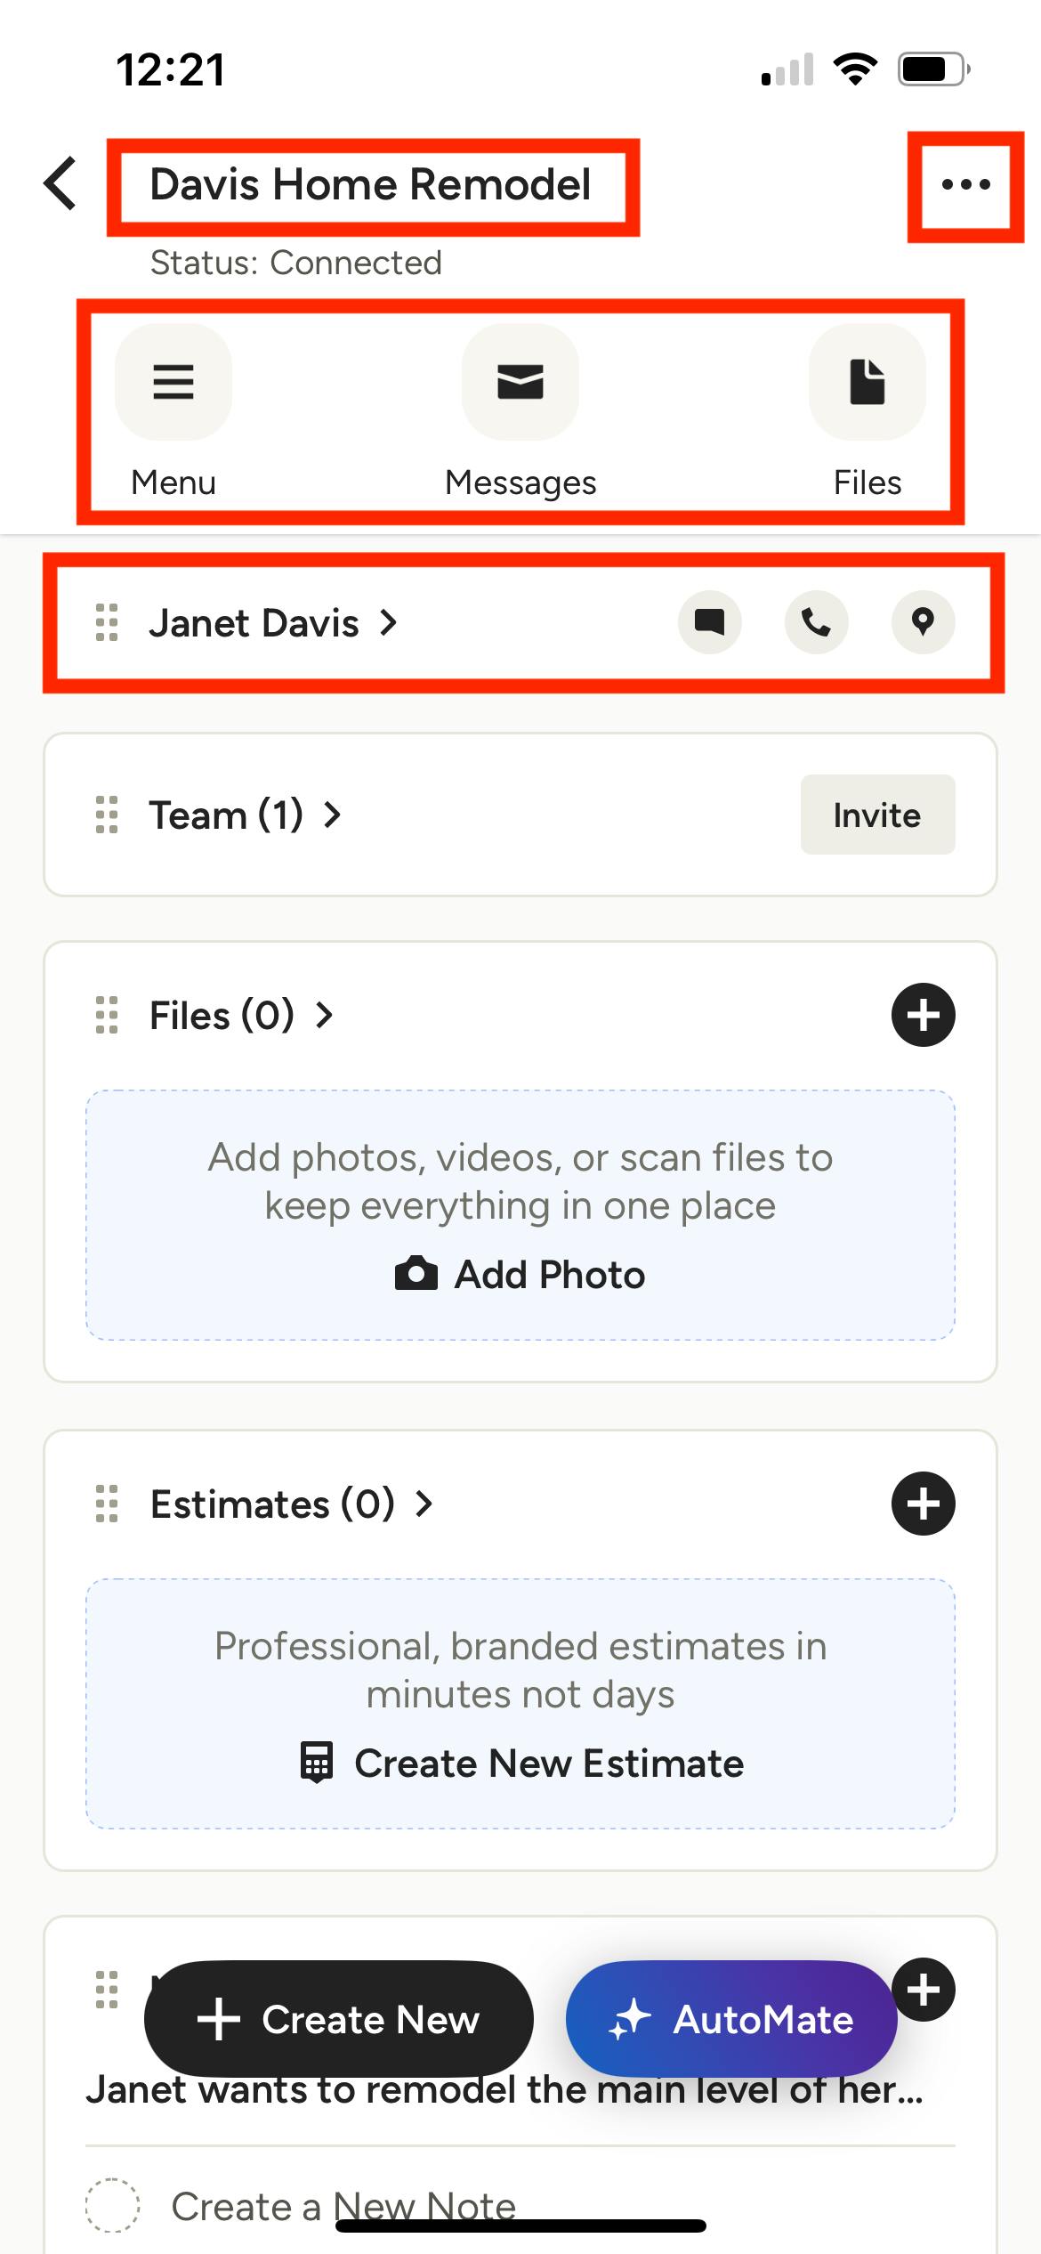Open the Menu hamburger icon
The height and width of the screenshot is (2254, 1041).
click(173, 382)
